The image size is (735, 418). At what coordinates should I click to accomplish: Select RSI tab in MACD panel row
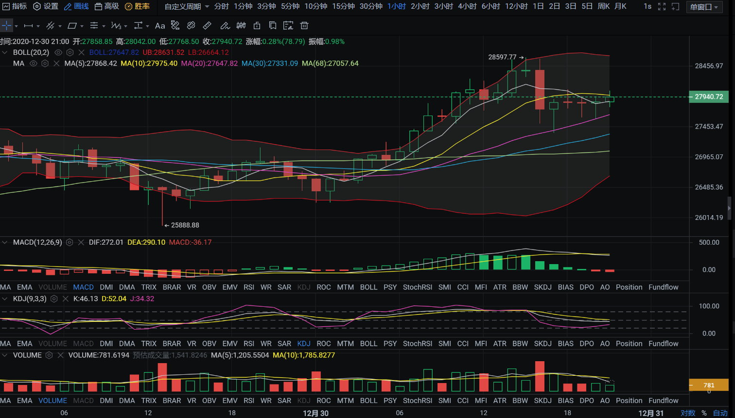249,287
